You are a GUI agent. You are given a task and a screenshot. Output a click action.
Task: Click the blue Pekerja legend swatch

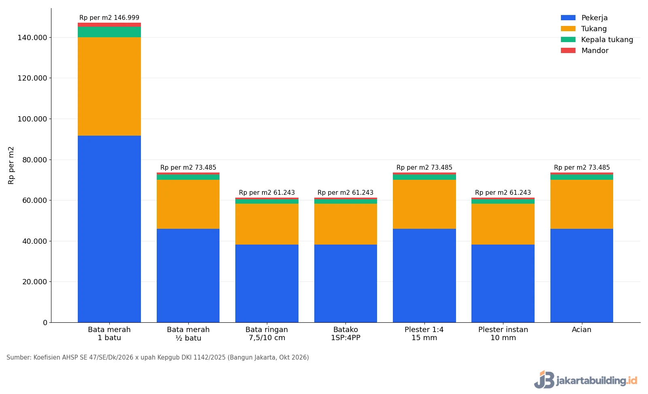pyautogui.click(x=568, y=18)
